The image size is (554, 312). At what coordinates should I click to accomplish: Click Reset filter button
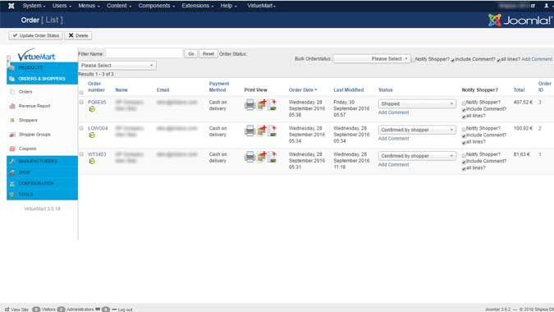(208, 53)
